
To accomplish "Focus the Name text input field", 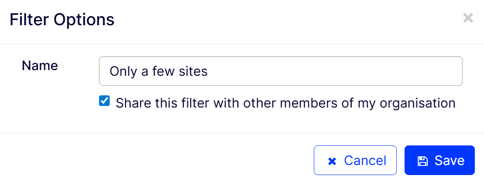I will tap(280, 71).
